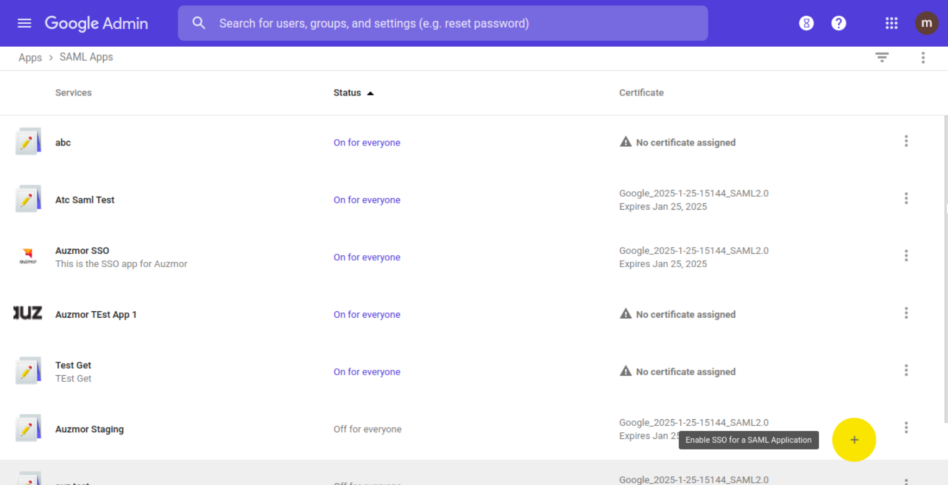948x485 pixels.
Task: Click the yellow plus add SAML app button
Action: coord(854,440)
